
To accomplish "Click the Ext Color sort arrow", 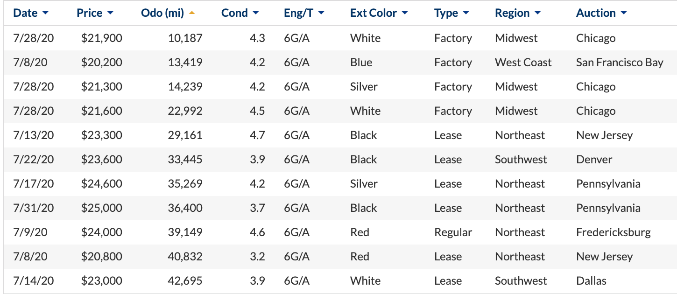I will [405, 14].
